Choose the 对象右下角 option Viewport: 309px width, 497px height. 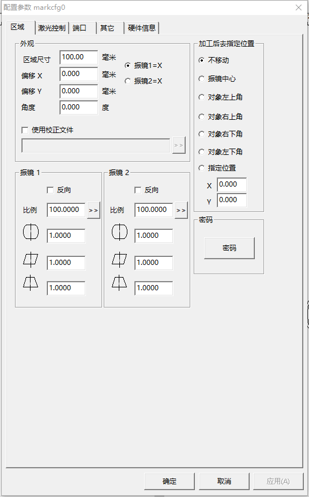tap(220, 134)
